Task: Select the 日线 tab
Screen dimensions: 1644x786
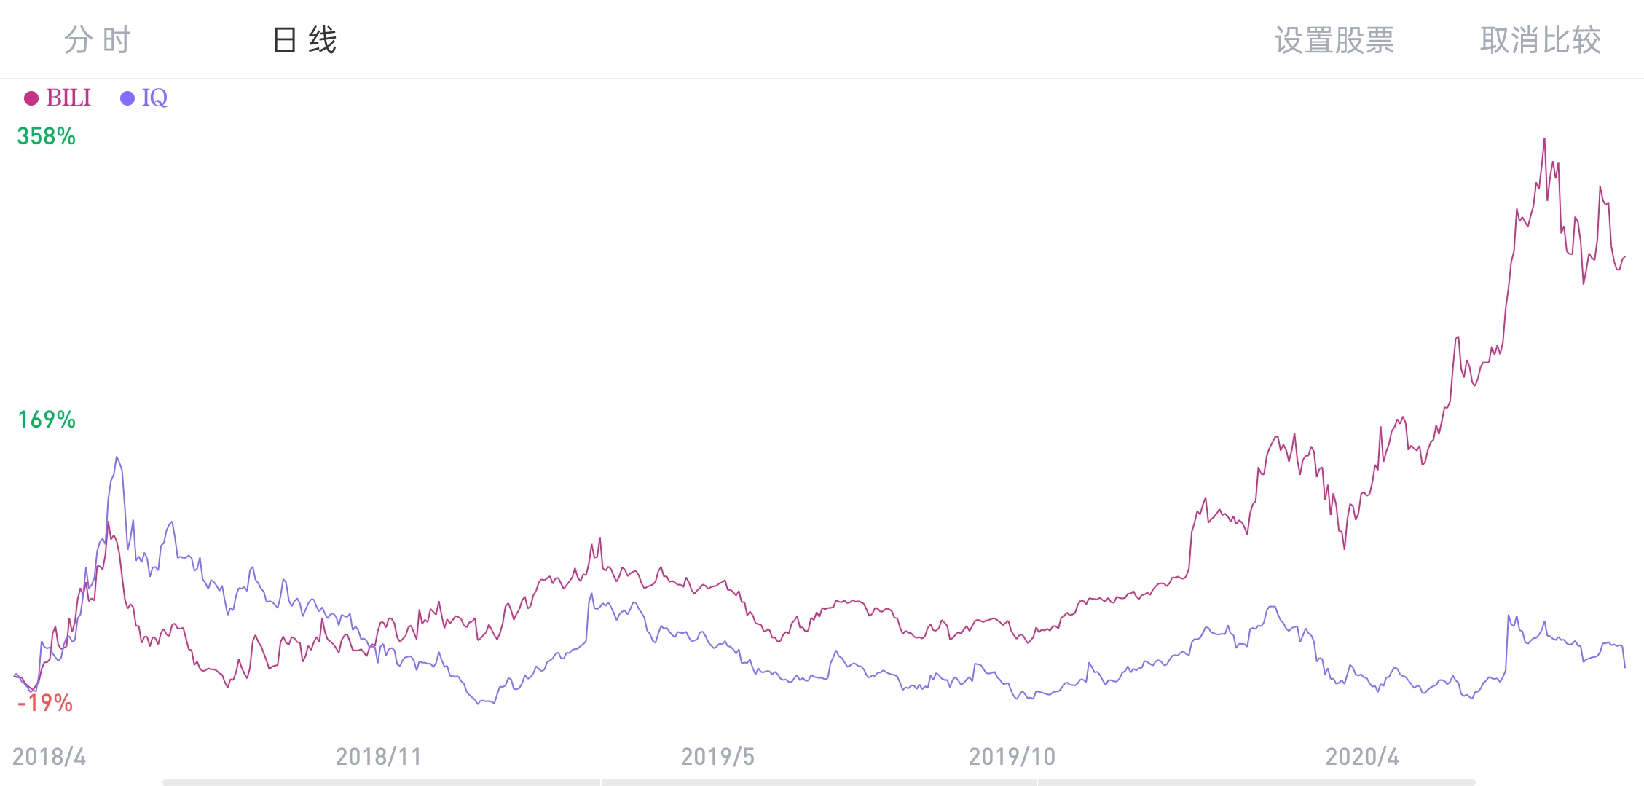Action: [x=304, y=40]
